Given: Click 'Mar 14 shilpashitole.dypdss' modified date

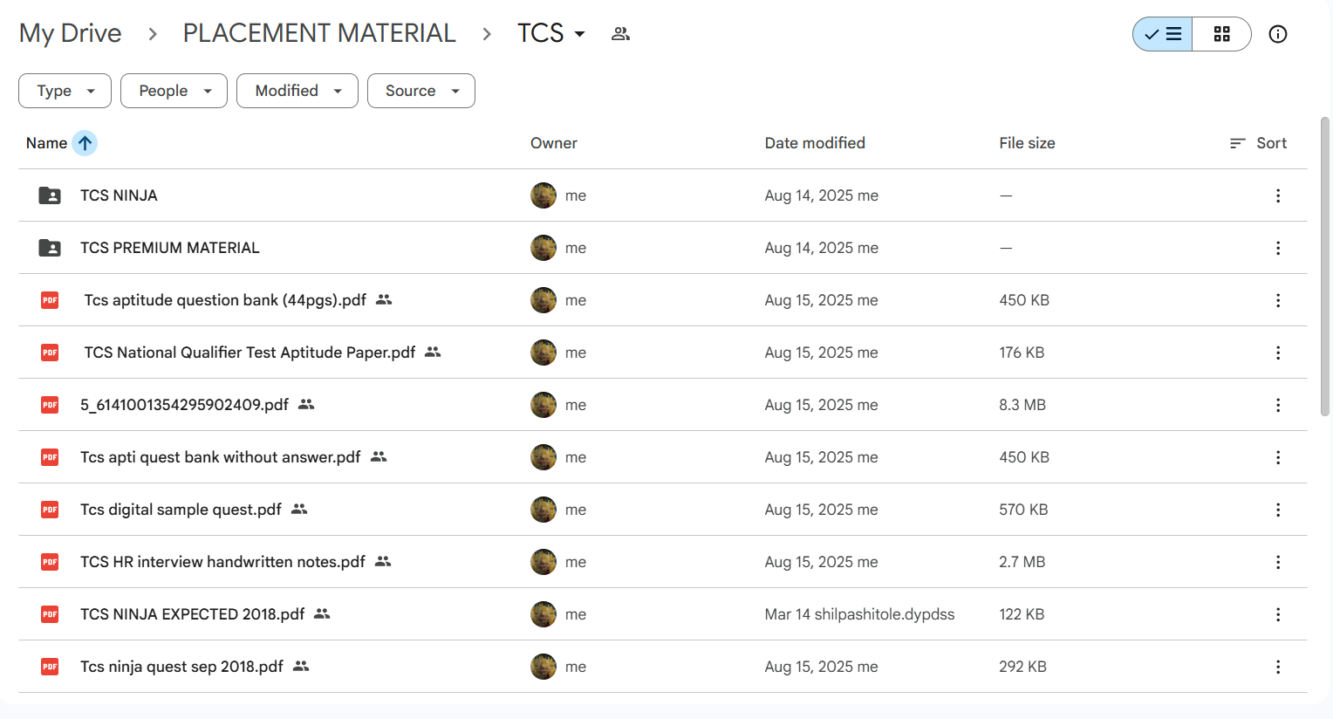Looking at the screenshot, I should pos(859,614).
